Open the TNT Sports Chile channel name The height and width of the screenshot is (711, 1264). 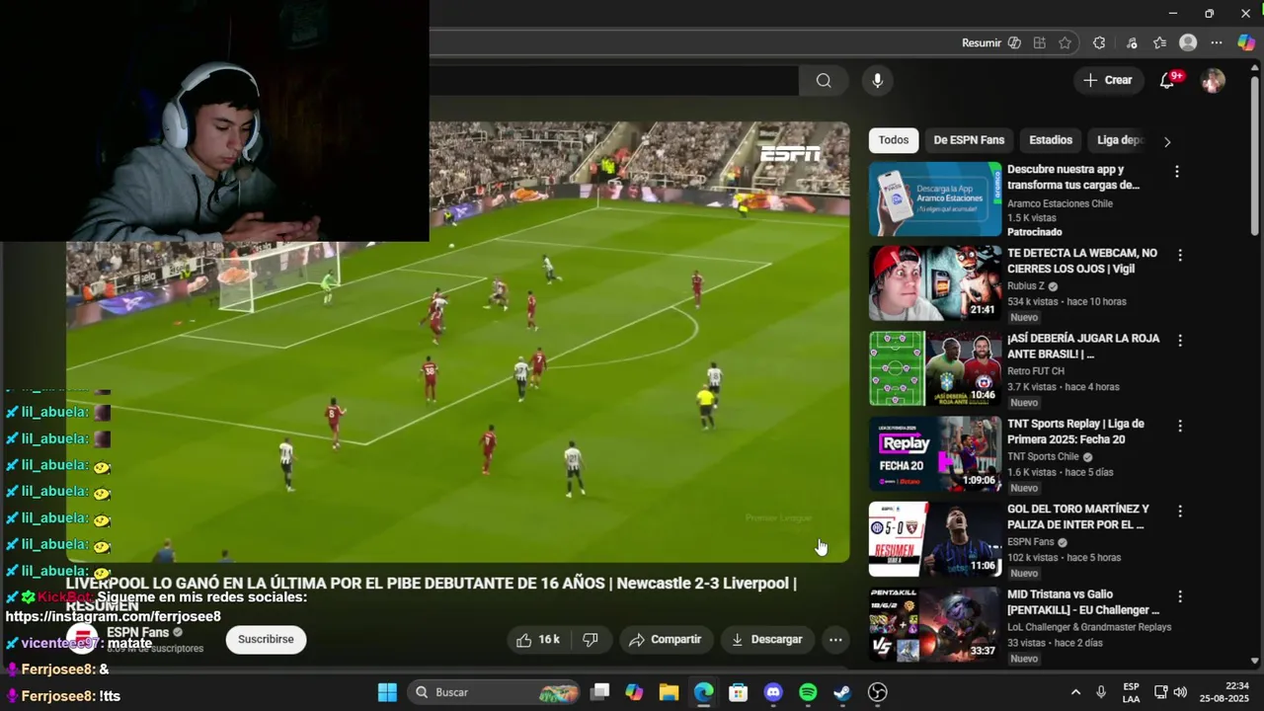[x=1043, y=457]
